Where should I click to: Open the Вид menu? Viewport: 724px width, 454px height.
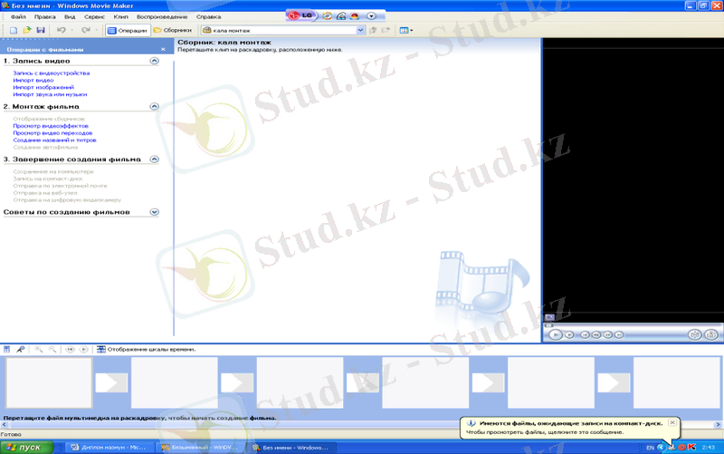click(x=70, y=16)
